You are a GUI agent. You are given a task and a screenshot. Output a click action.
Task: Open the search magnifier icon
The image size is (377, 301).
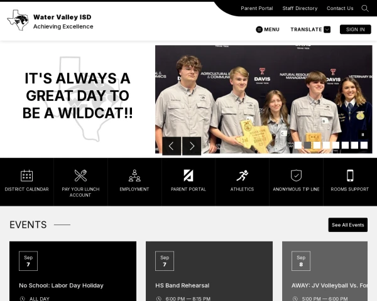[365, 8]
